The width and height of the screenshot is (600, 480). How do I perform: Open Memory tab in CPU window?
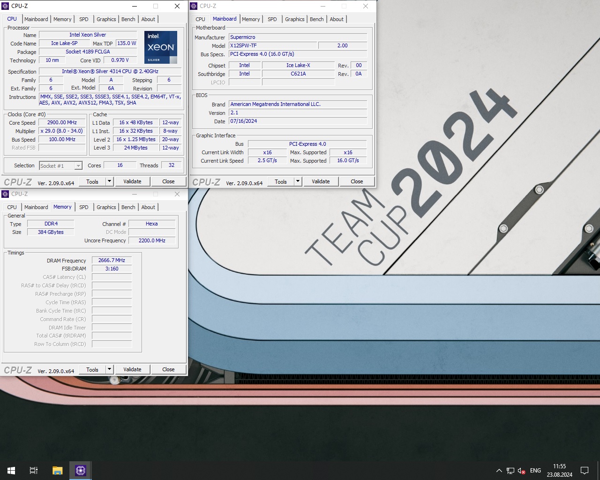coord(62,19)
